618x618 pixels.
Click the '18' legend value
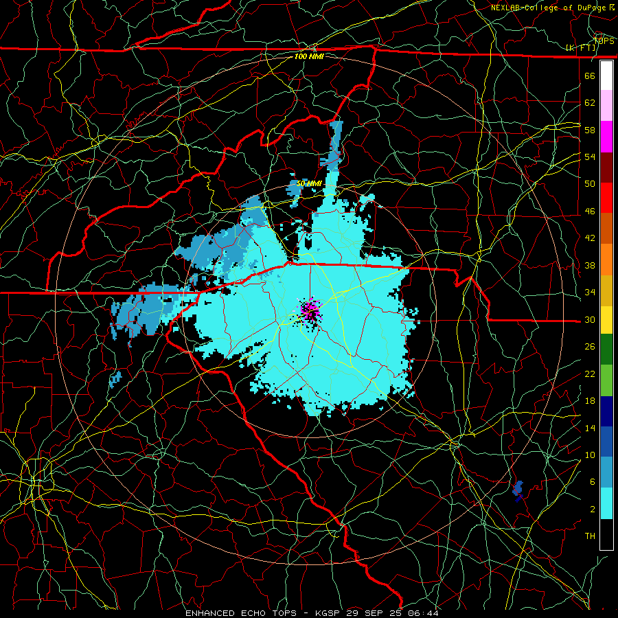pyautogui.click(x=590, y=401)
